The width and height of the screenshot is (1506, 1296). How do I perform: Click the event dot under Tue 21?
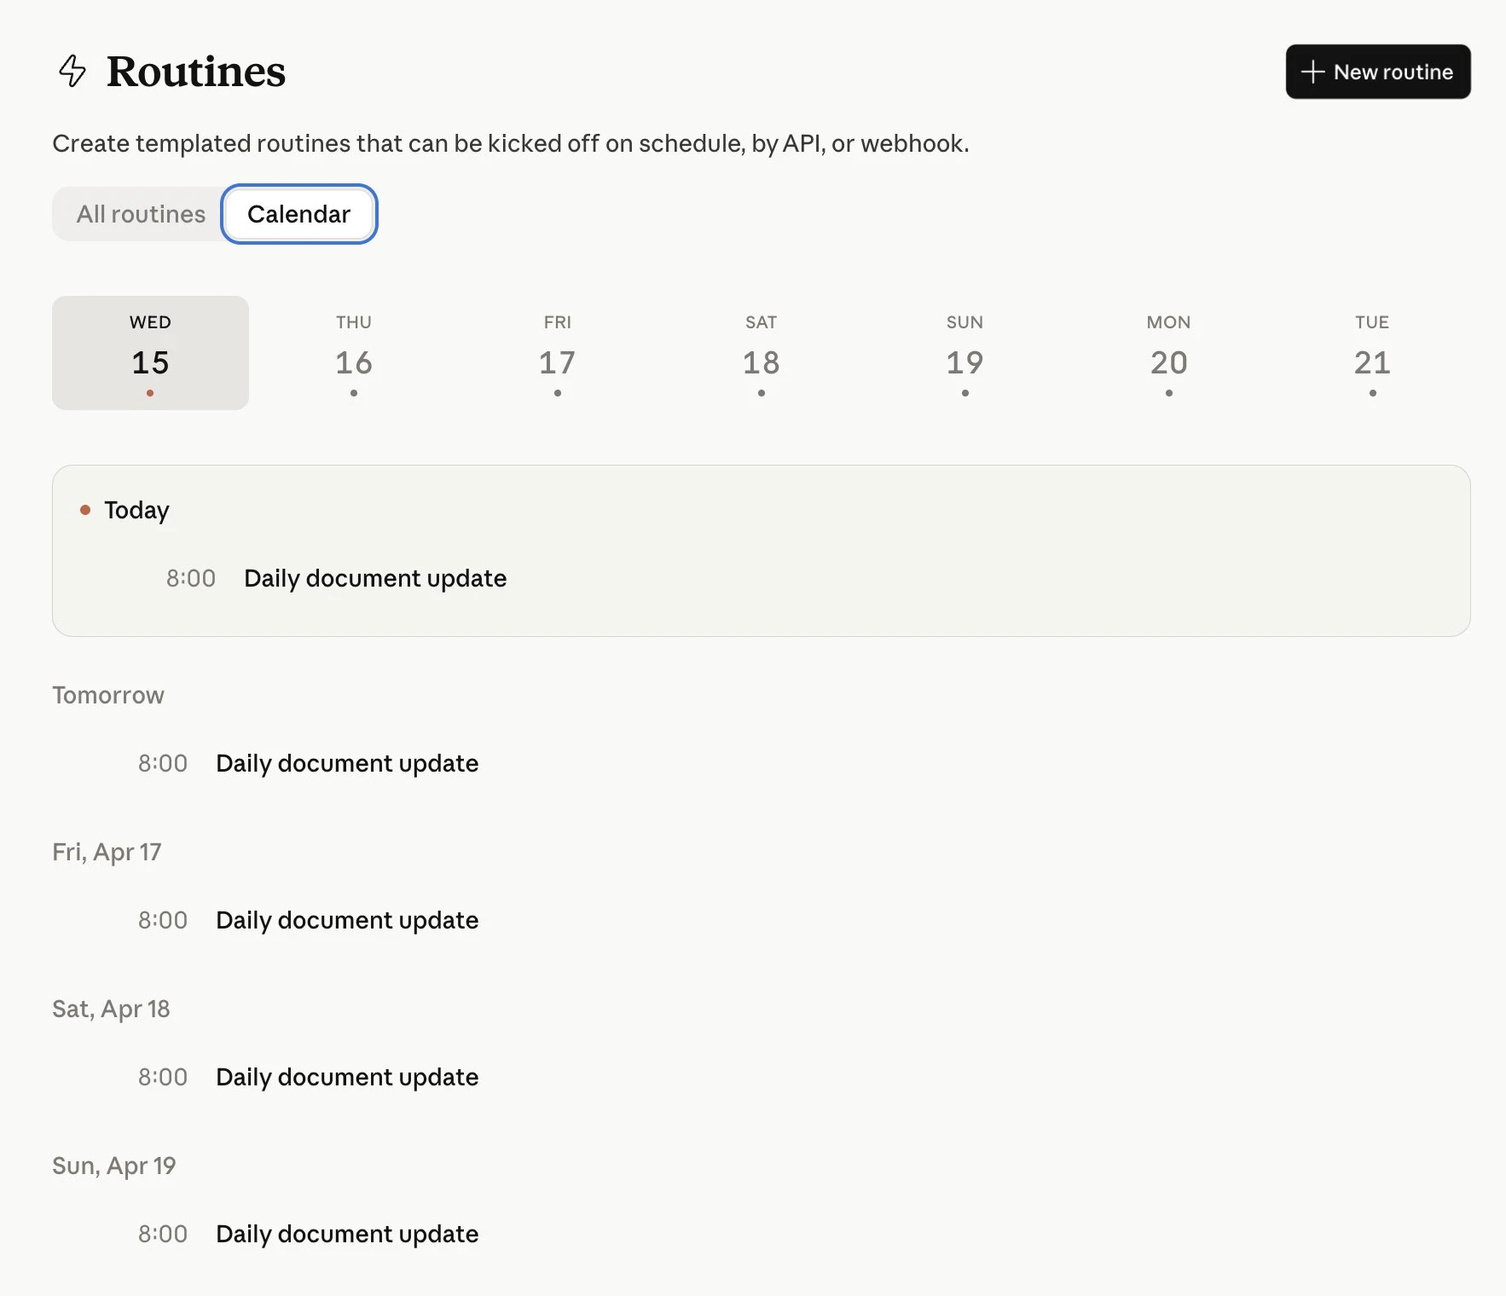pos(1372,394)
